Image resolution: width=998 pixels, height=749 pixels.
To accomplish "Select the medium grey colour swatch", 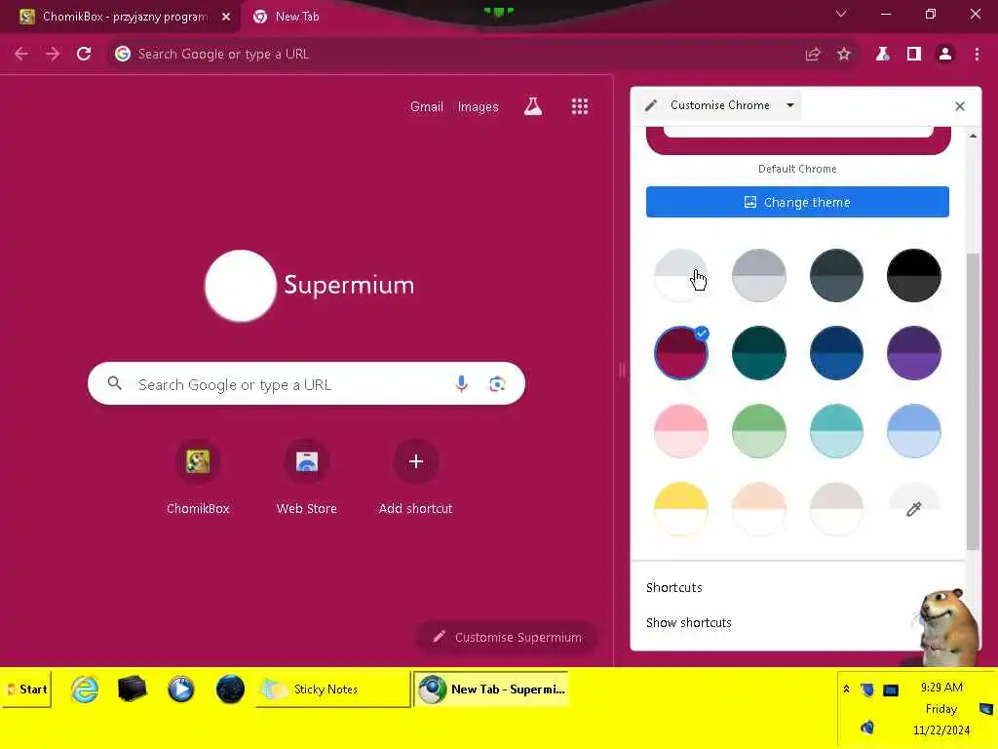I will 758,276.
